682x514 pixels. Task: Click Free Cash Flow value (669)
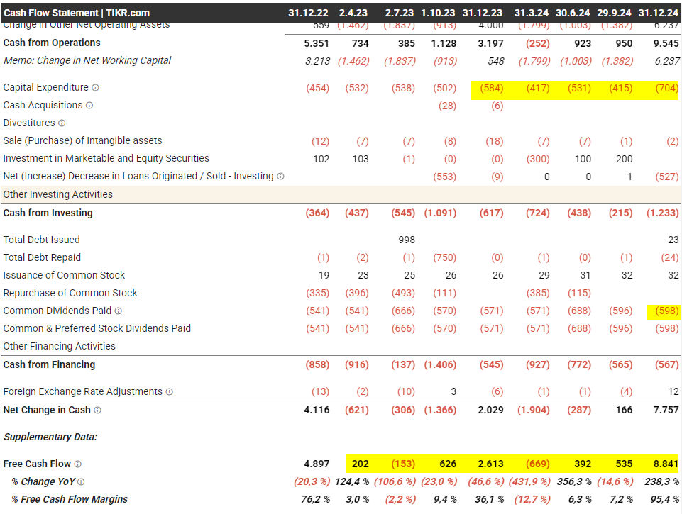pos(538,464)
